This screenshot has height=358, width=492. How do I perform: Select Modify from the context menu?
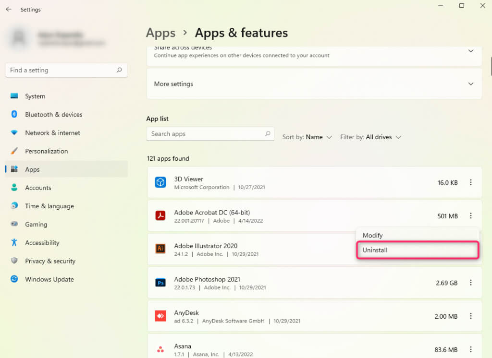[x=373, y=236]
